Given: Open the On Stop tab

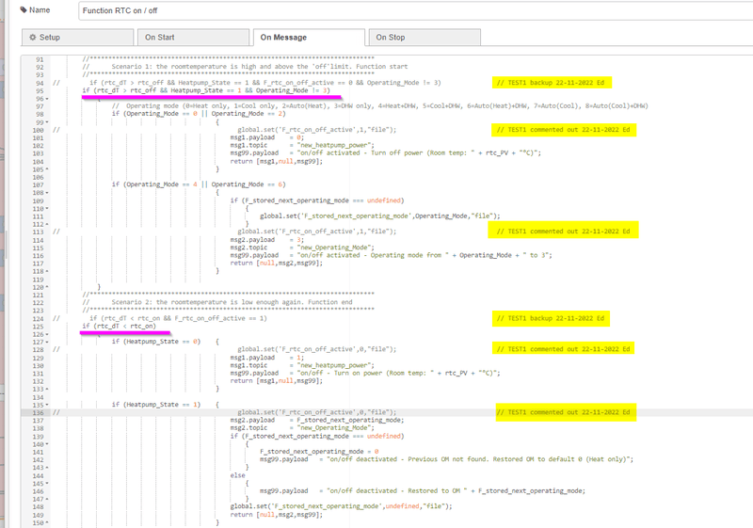Looking at the screenshot, I should click(390, 38).
